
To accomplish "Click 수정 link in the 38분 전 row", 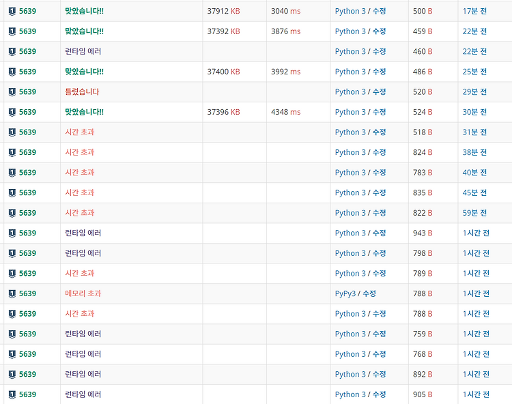I will [379, 152].
